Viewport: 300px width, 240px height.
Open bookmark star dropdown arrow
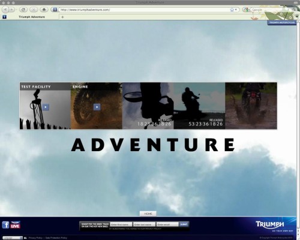pos(236,10)
